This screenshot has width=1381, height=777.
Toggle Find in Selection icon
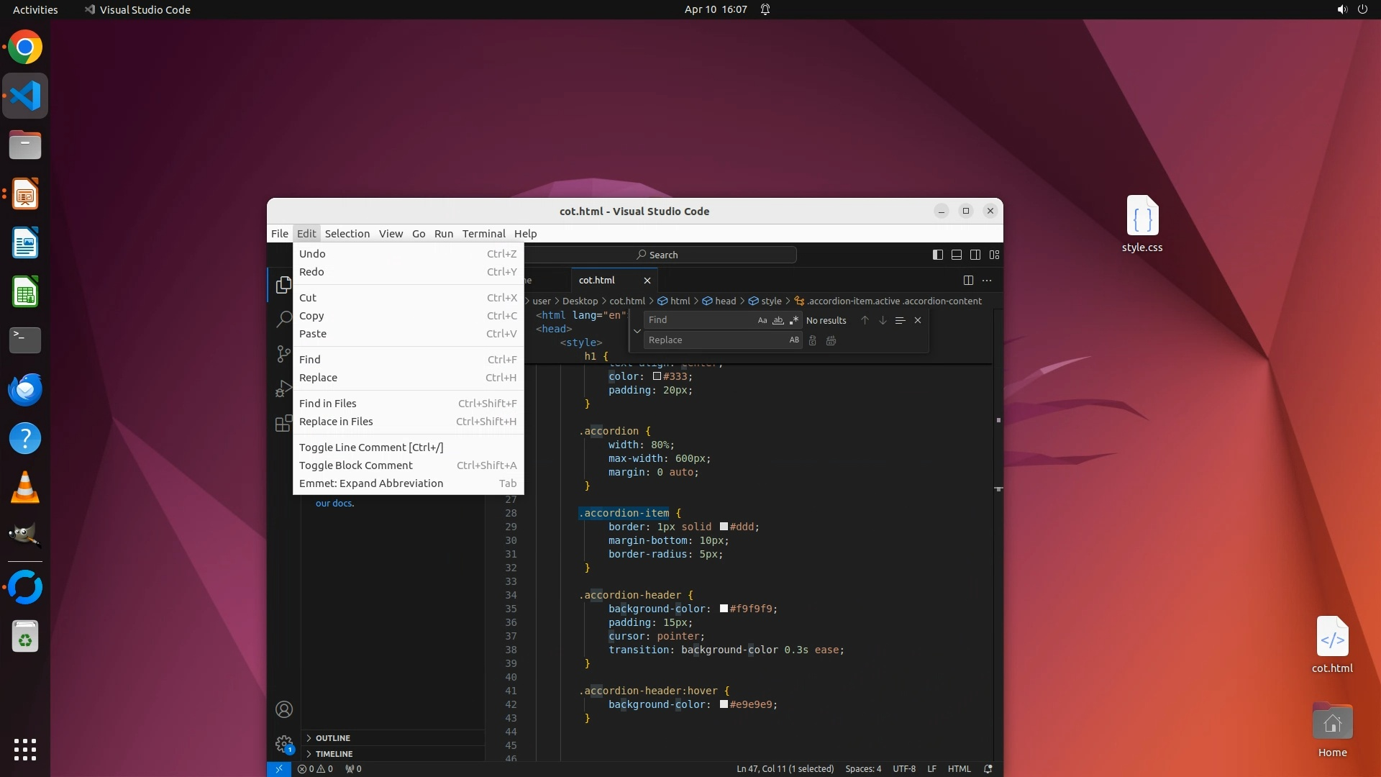click(900, 321)
